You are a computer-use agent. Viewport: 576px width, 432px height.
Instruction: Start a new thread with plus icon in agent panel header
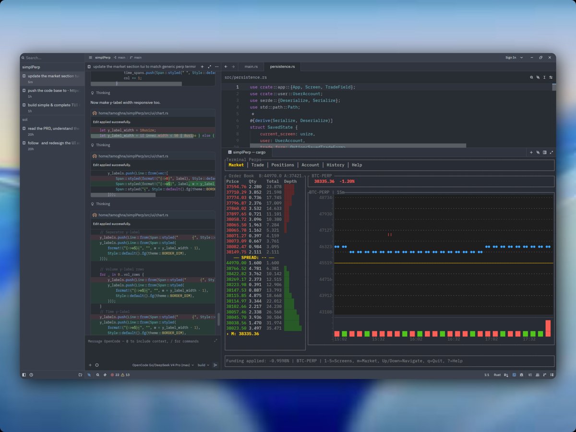pos(202,67)
